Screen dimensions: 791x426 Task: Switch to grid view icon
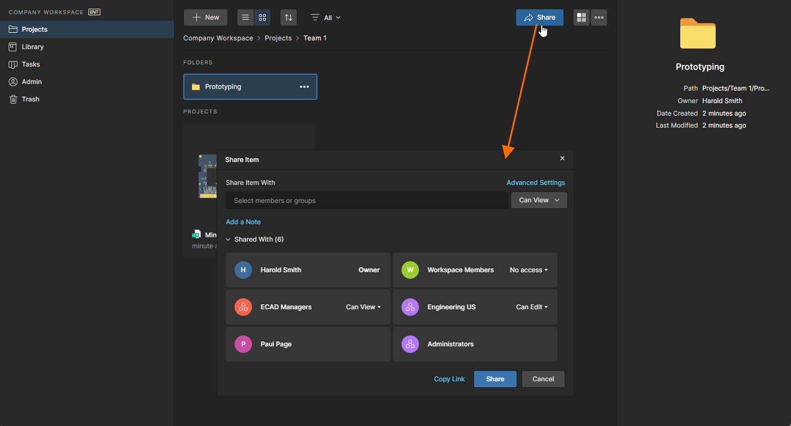tap(262, 17)
